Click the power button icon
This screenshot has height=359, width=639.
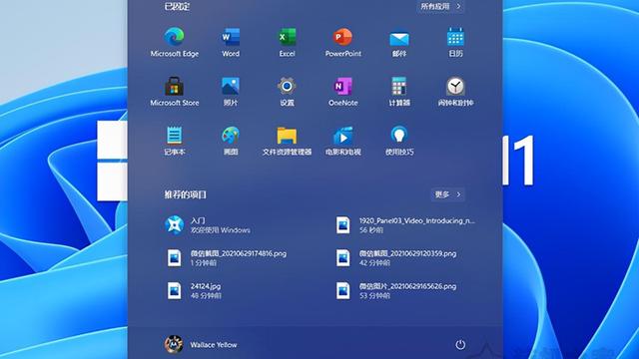point(460,345)
